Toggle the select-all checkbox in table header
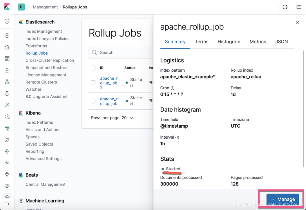 pos(93,68)
